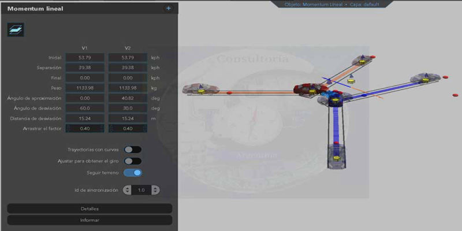Click the momentum tool icon below the title
Screen dimensions: 462x231
(x=16, y=30)
